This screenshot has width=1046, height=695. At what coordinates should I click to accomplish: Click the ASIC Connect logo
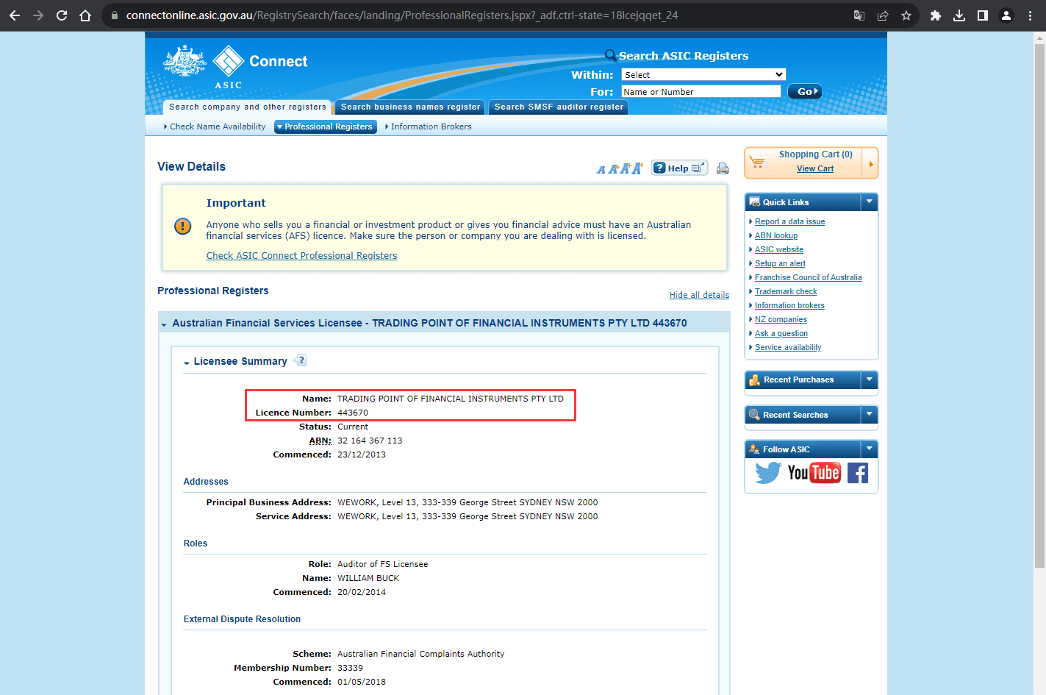[x=235, y=66]
